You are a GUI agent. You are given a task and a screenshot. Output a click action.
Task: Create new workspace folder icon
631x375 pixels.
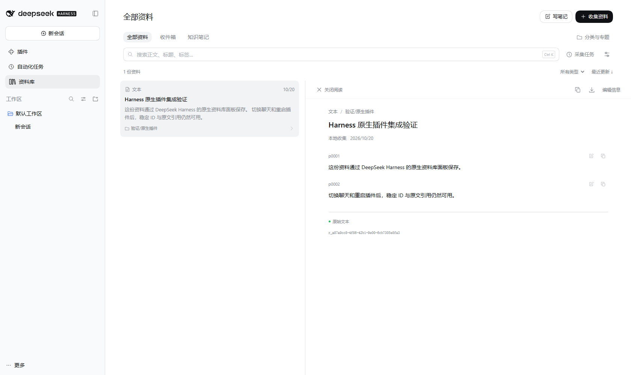pyautogui.click(x=95, y=99)
